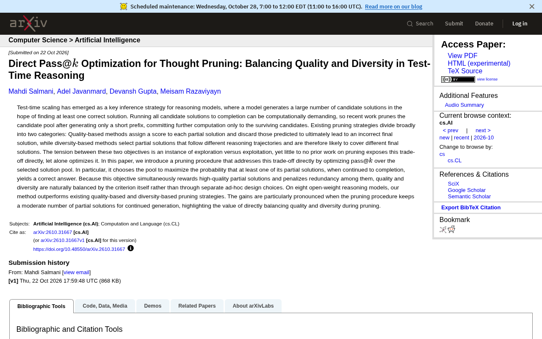Open the Search button in header
Screen dimensions: 542x339
tap(420, 24)
